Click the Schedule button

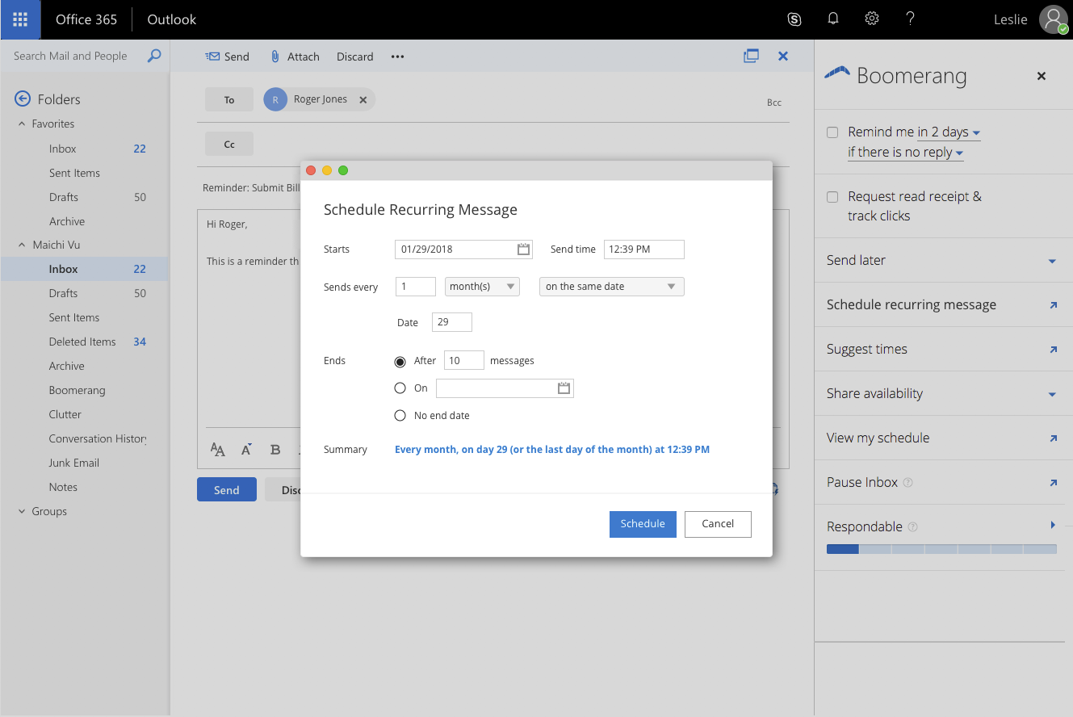point(643,524)
